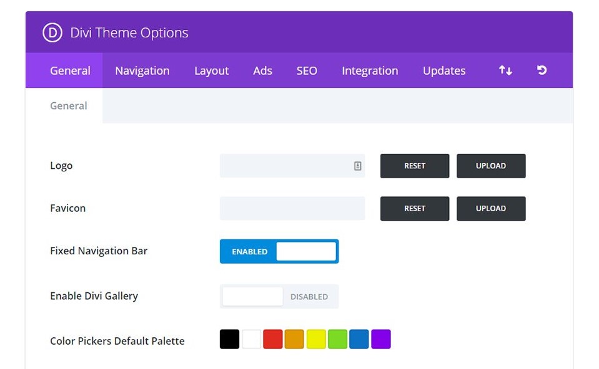
Task: Click Upload button for Favicon
Action: pyautogui.click(x=491, y=209)
